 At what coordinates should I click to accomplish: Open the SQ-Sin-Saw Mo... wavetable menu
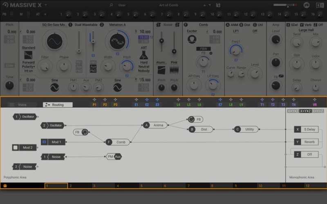pos(54,25)
